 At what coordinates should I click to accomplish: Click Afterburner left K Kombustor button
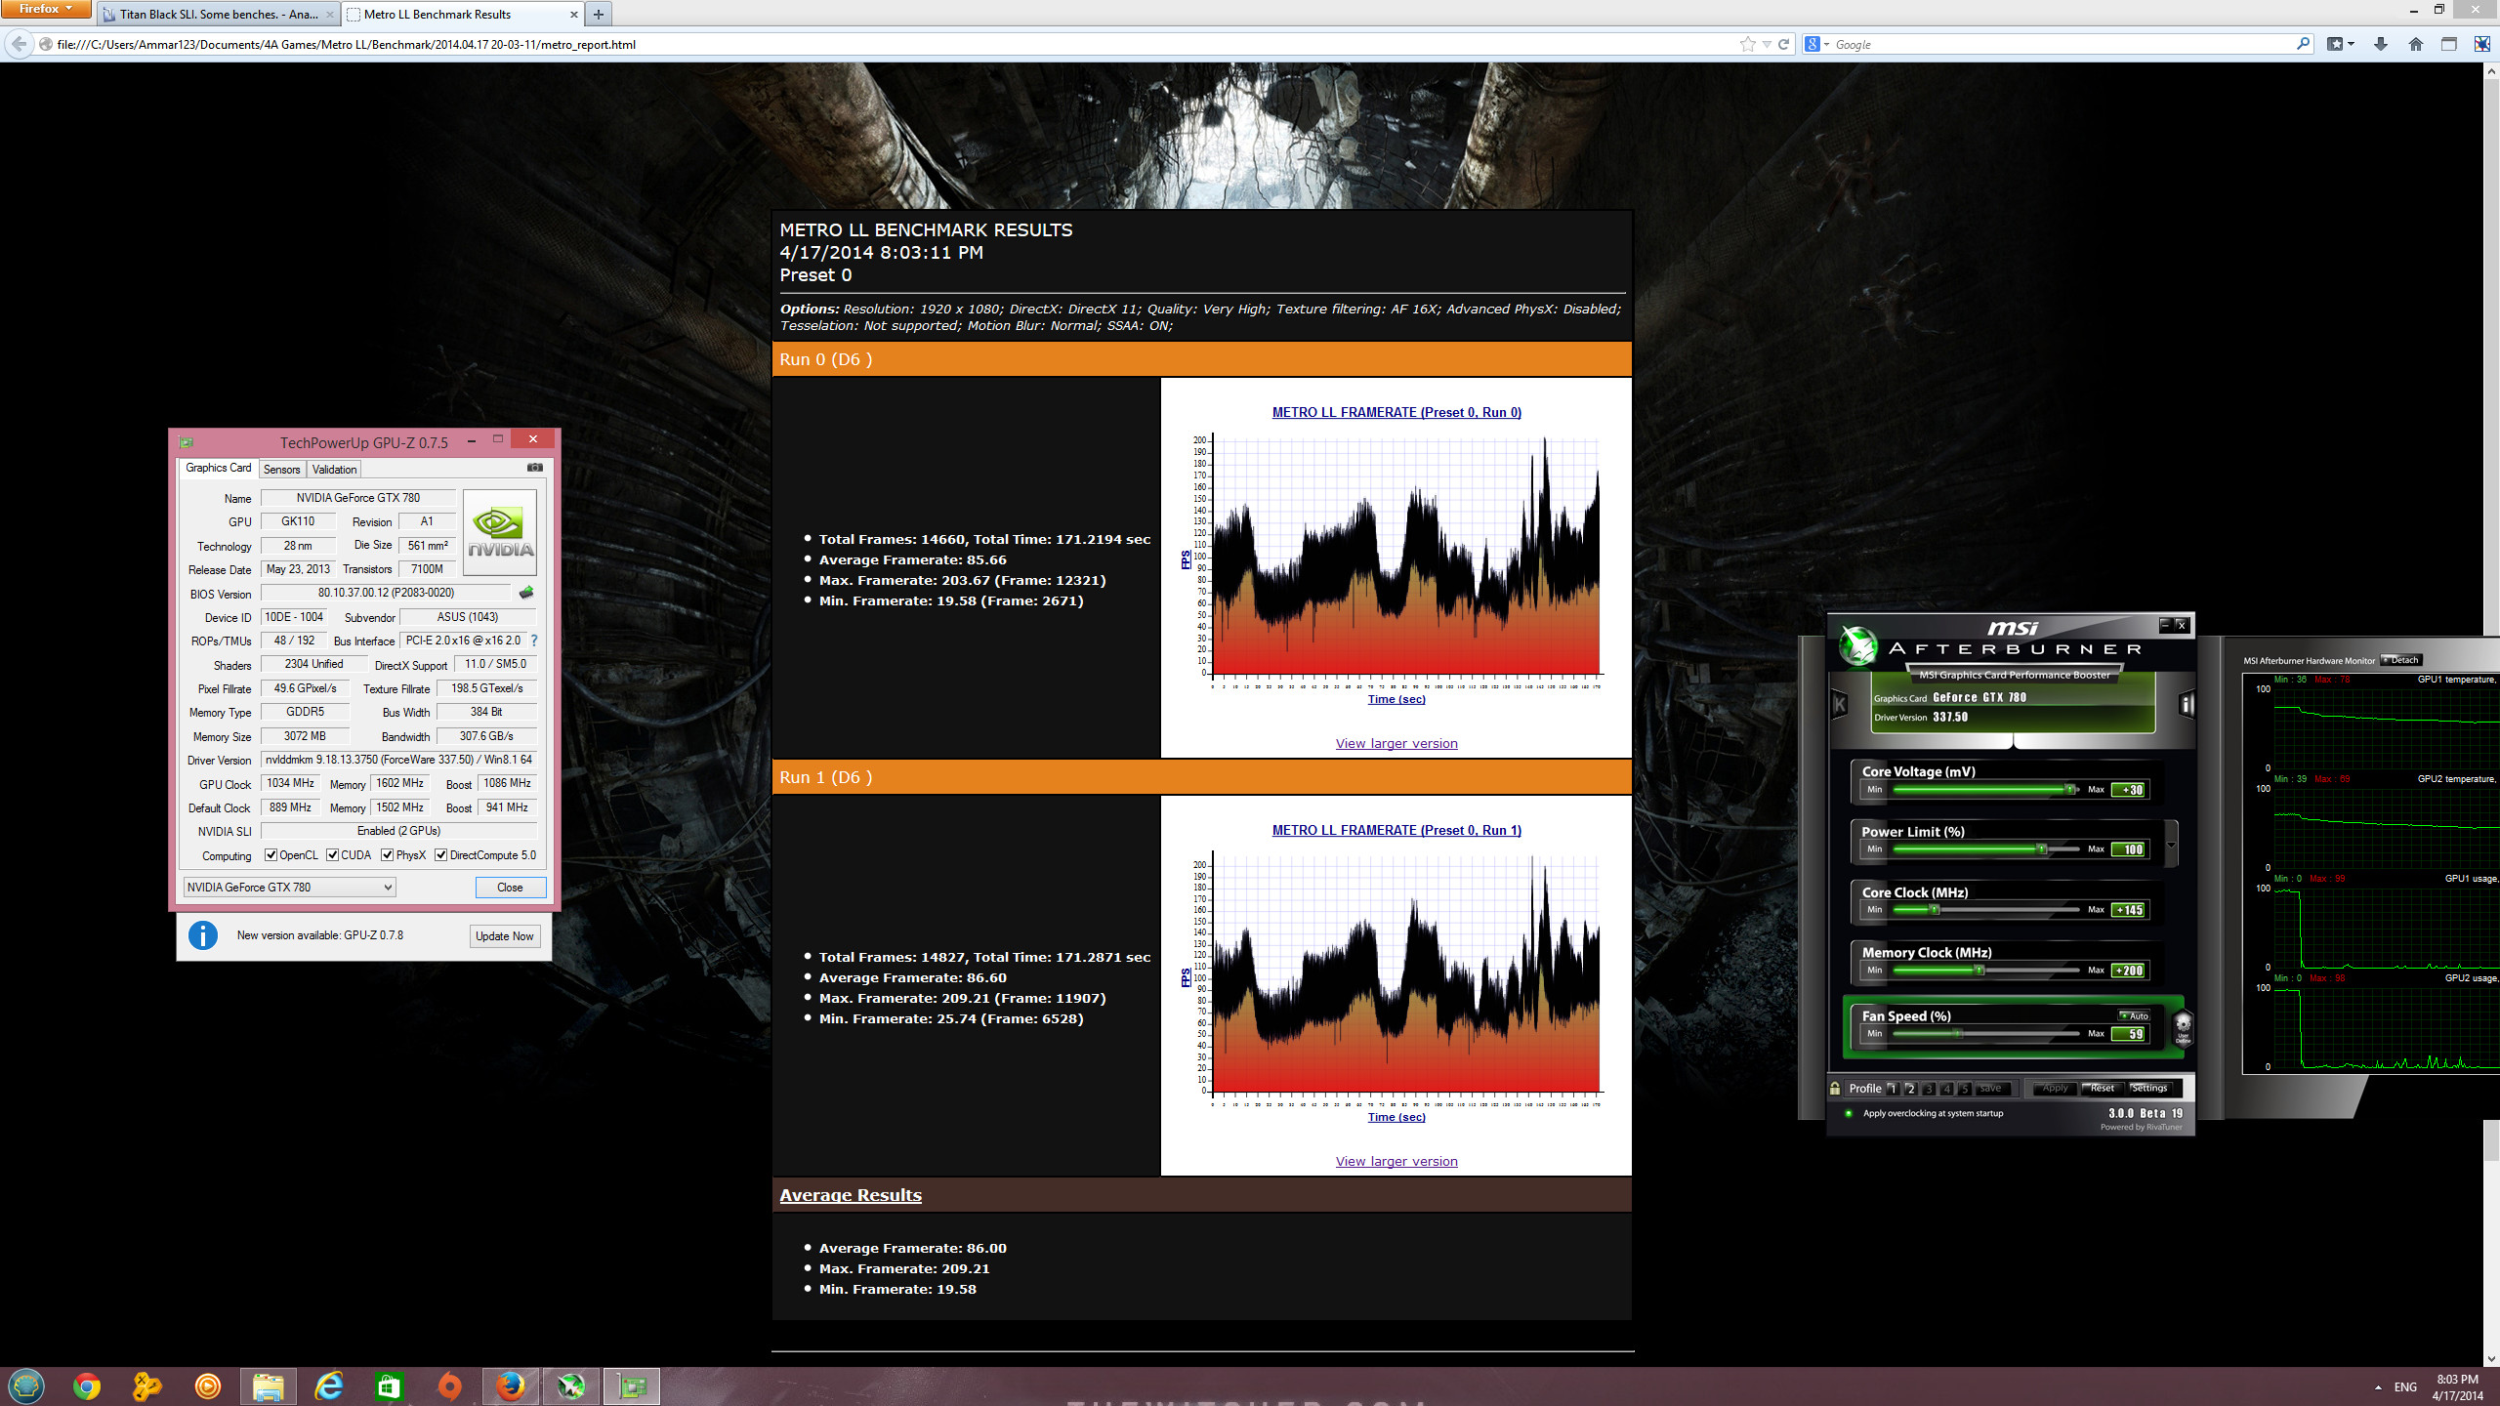coord(1840,704)
